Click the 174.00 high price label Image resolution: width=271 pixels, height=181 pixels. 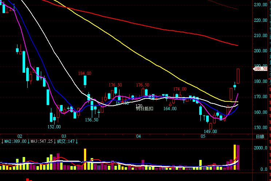click(180, 89)
